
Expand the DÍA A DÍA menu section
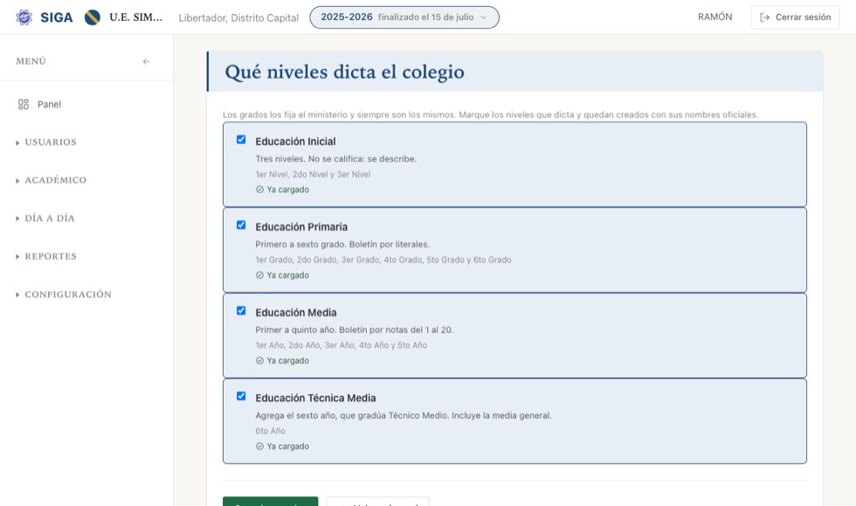point(45,218)
